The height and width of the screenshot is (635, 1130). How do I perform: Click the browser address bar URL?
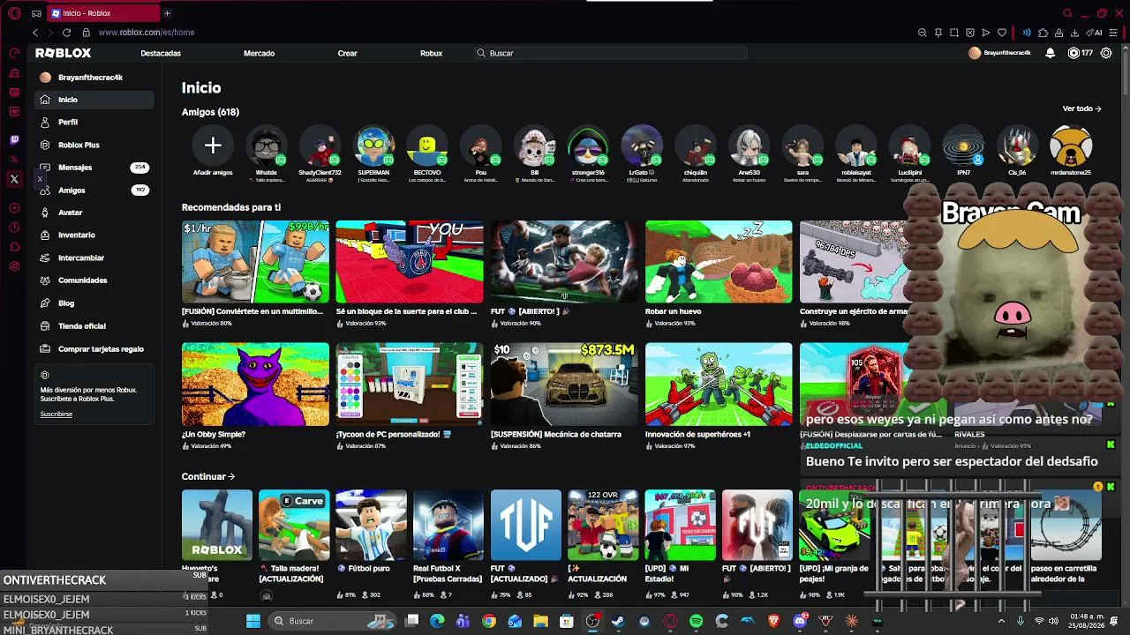tap(147, 33)
